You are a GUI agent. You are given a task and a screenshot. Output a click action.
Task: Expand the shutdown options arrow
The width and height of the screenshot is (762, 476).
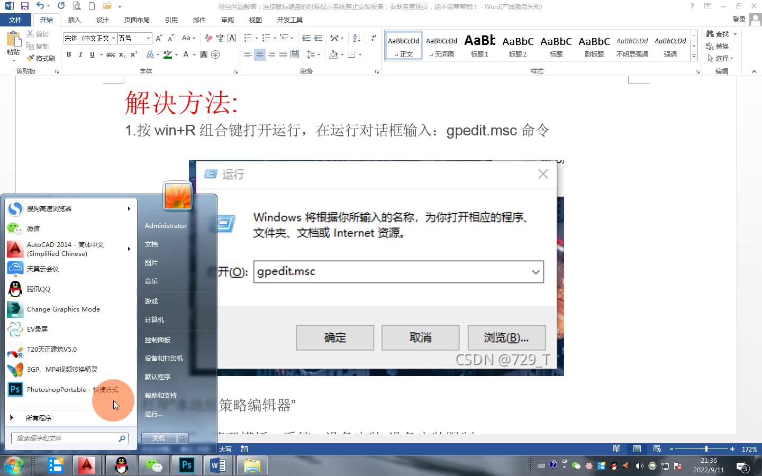(182, 438)
